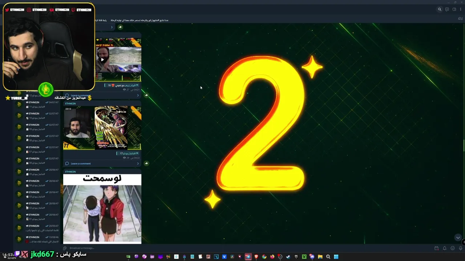
Task: Share the video post numbered 16 via arrow
Action: click(x=146, y=95)
